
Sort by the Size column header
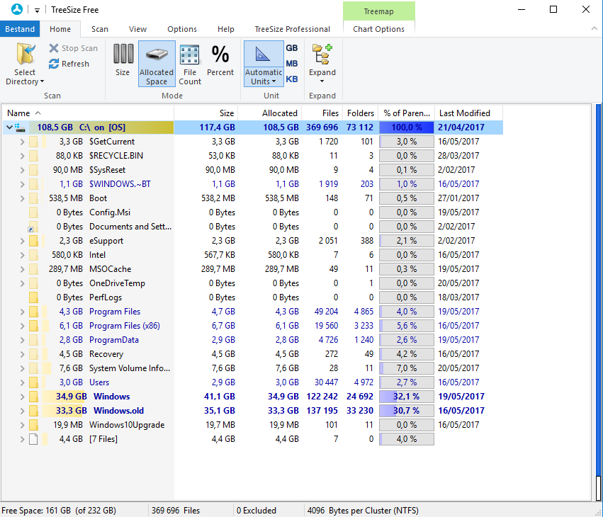tap(206, 113)
